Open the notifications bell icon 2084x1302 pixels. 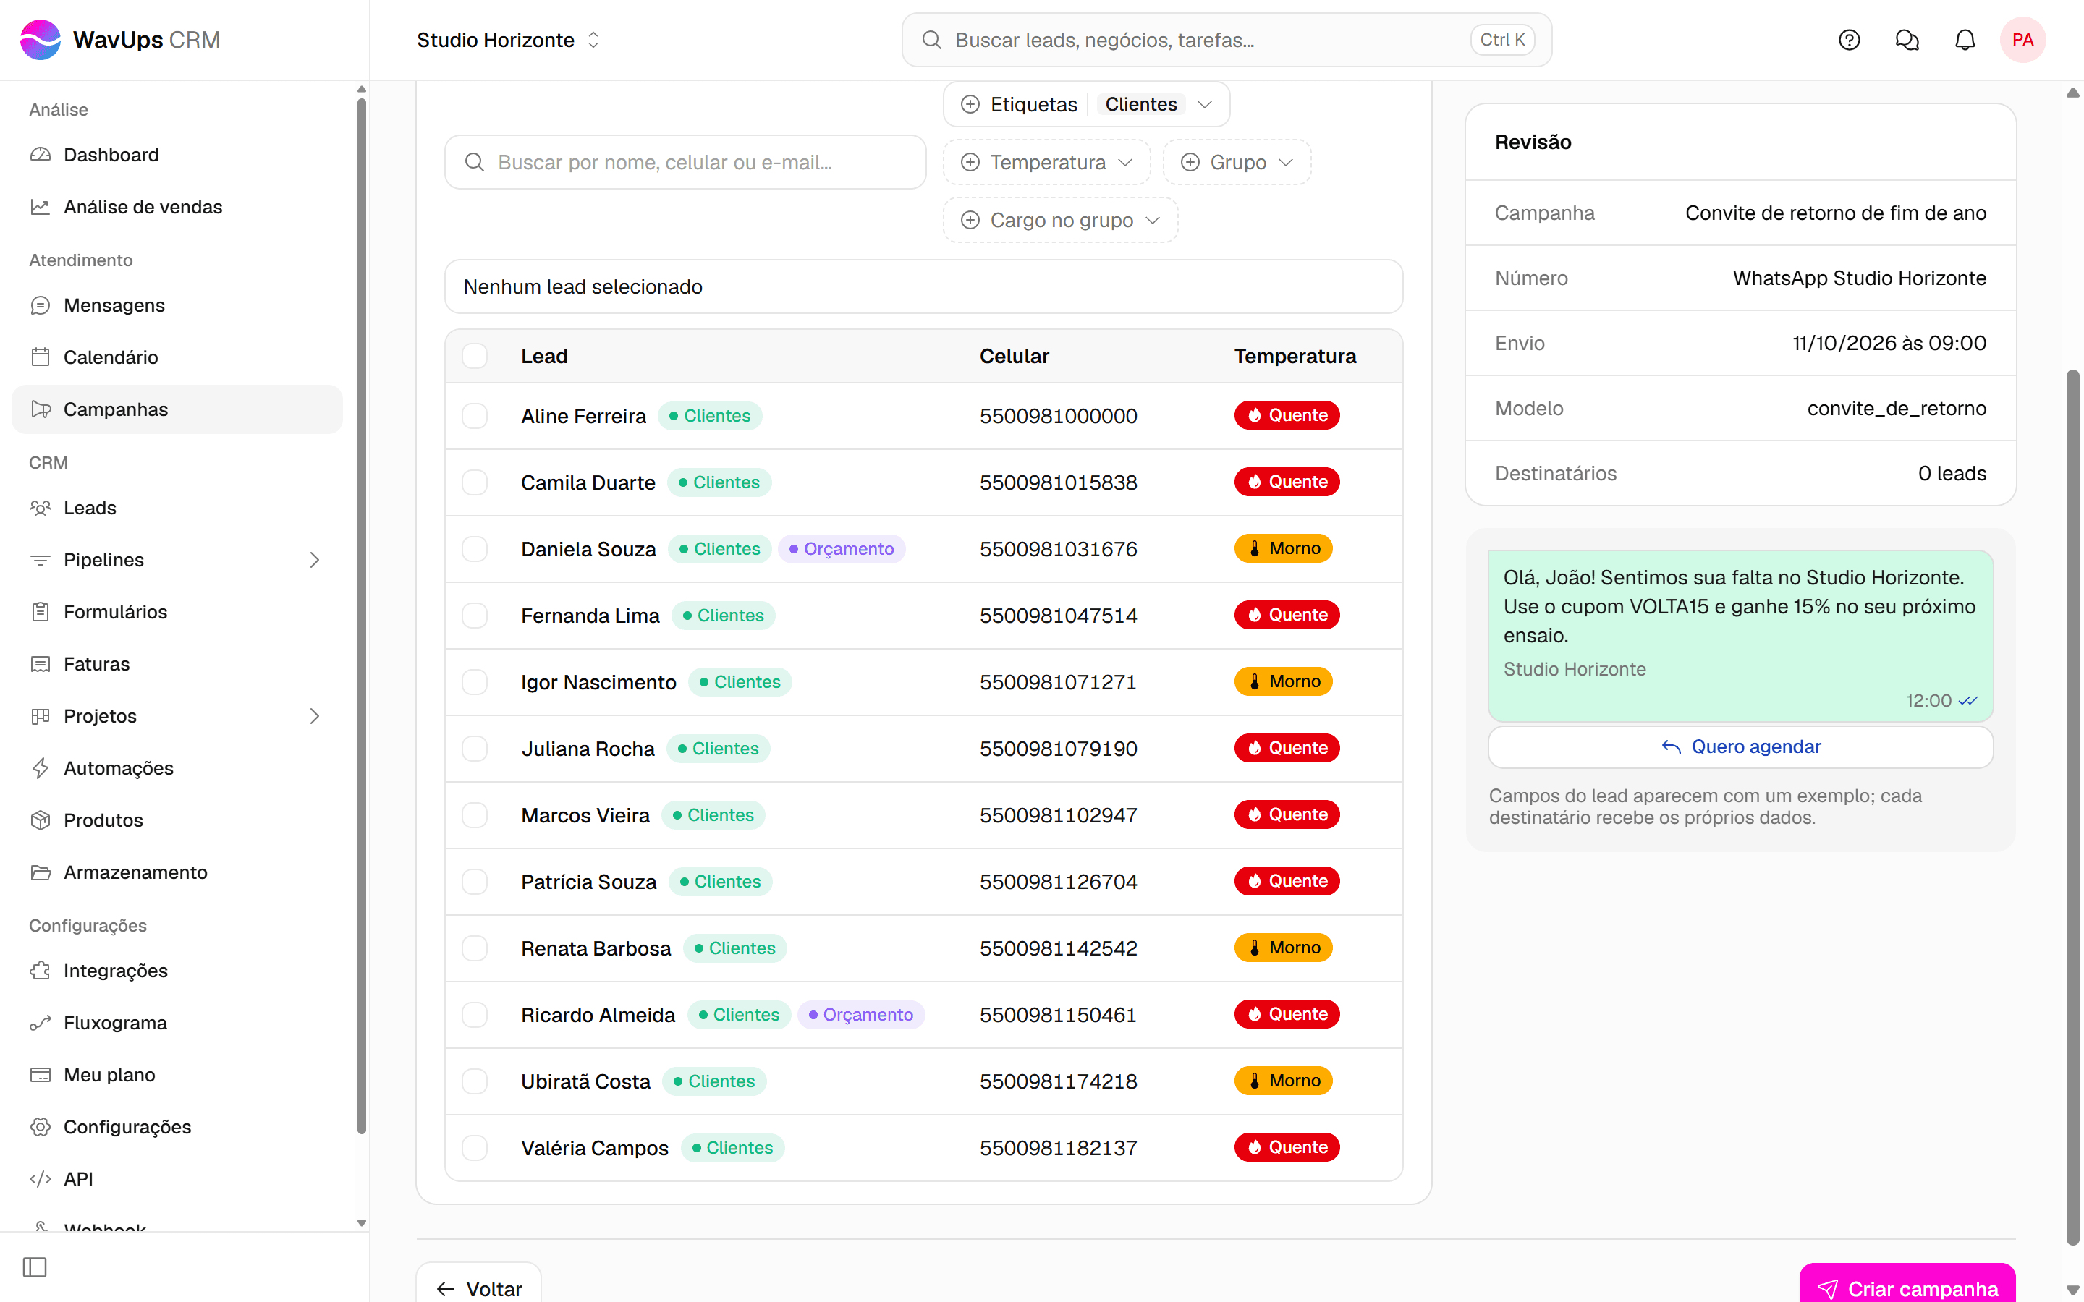tap(1965, 40)
